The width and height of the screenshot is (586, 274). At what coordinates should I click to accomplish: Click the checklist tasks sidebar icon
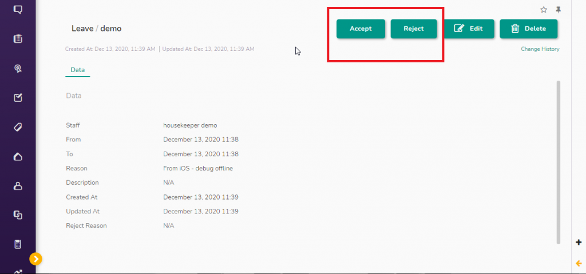[18, 97]
